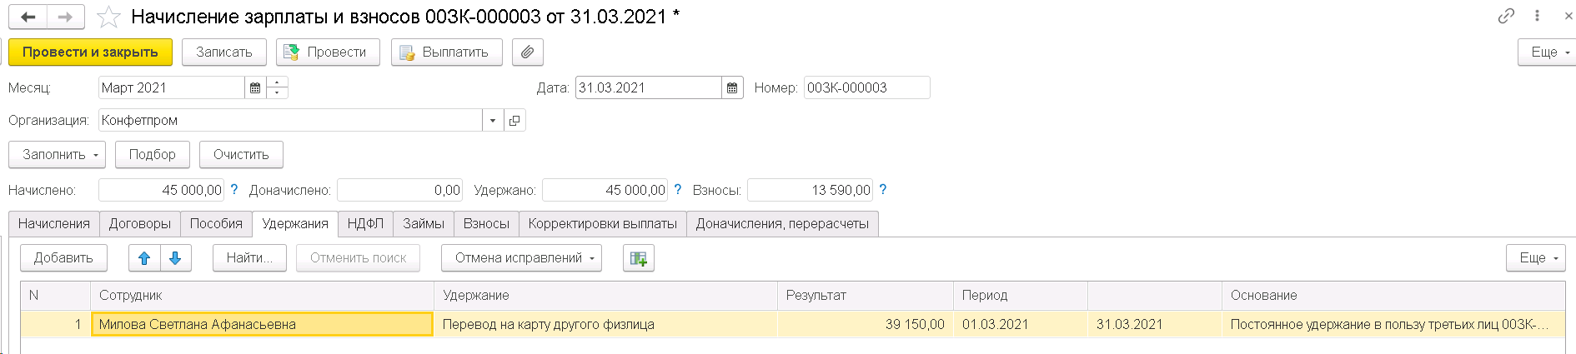Click the table add-column settings icon

pos(639,258)
